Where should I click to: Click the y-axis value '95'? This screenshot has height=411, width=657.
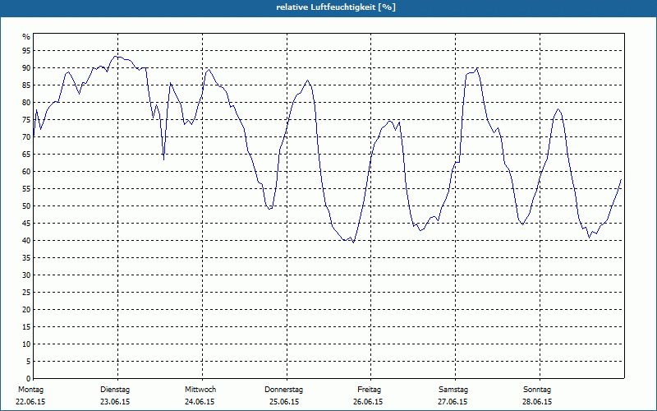click(26, 51)
